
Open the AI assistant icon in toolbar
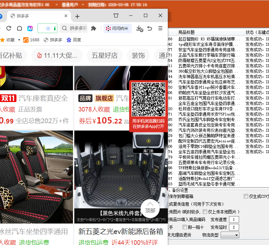tap(30, 29)
